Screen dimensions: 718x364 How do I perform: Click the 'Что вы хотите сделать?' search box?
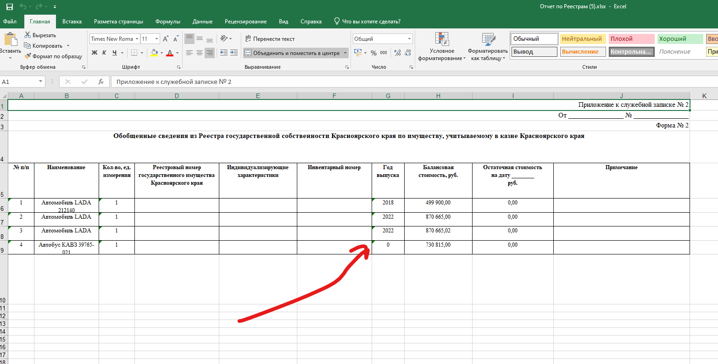click(367, 22)
